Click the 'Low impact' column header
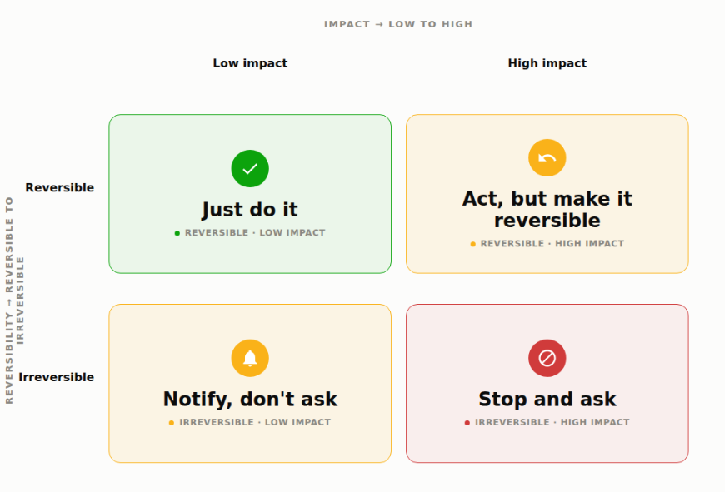Screen dimensions: 725x492 point(250,63)
